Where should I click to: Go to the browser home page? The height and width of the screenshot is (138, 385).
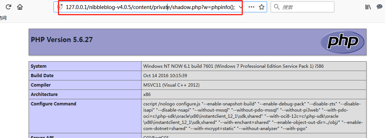20,7
